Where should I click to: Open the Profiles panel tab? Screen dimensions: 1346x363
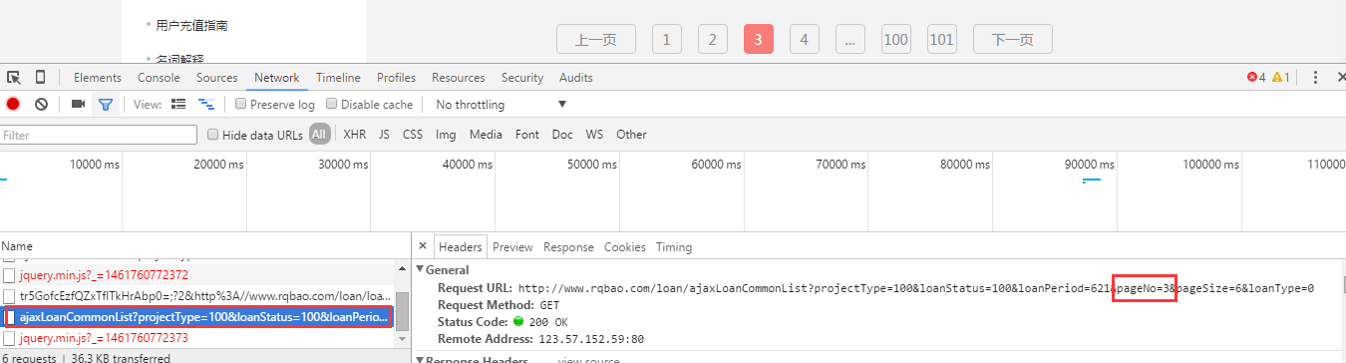[x=396, y=77]
